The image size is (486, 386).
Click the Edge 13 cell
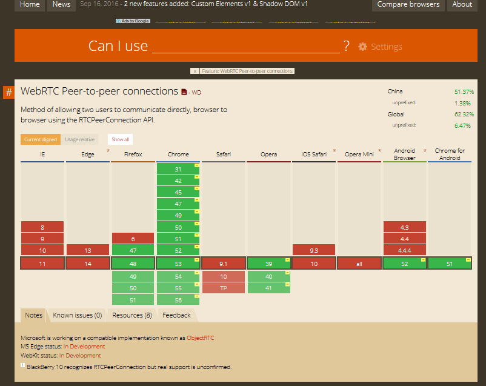(x=88, y=250)
